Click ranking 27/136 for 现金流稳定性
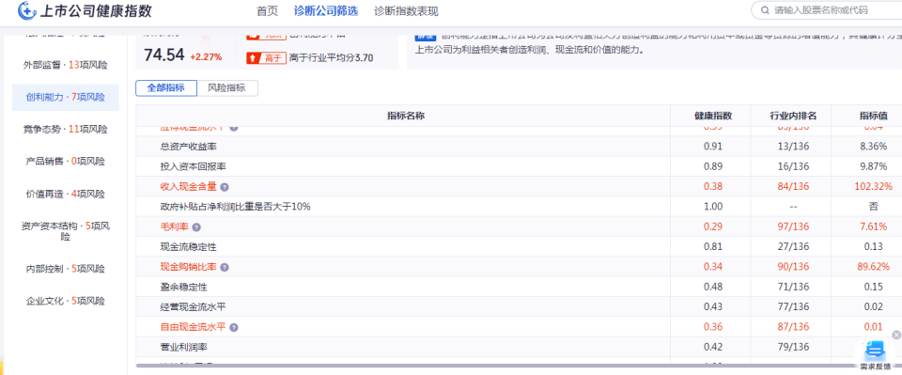The width and height of the screenshot is (902, 375). pos(793,247)
